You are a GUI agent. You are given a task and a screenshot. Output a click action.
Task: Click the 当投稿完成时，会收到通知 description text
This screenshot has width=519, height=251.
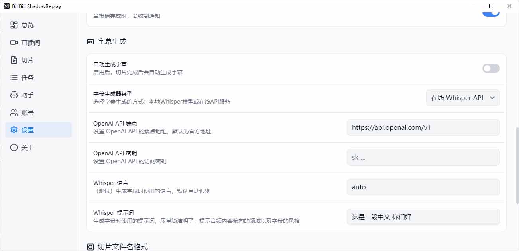(127, 16)
